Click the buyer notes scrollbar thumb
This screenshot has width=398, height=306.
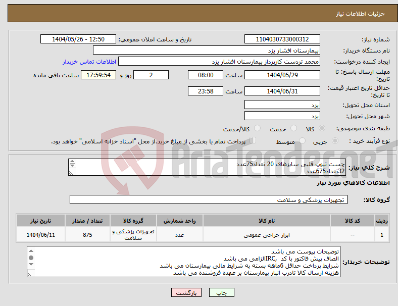(31, 258)
